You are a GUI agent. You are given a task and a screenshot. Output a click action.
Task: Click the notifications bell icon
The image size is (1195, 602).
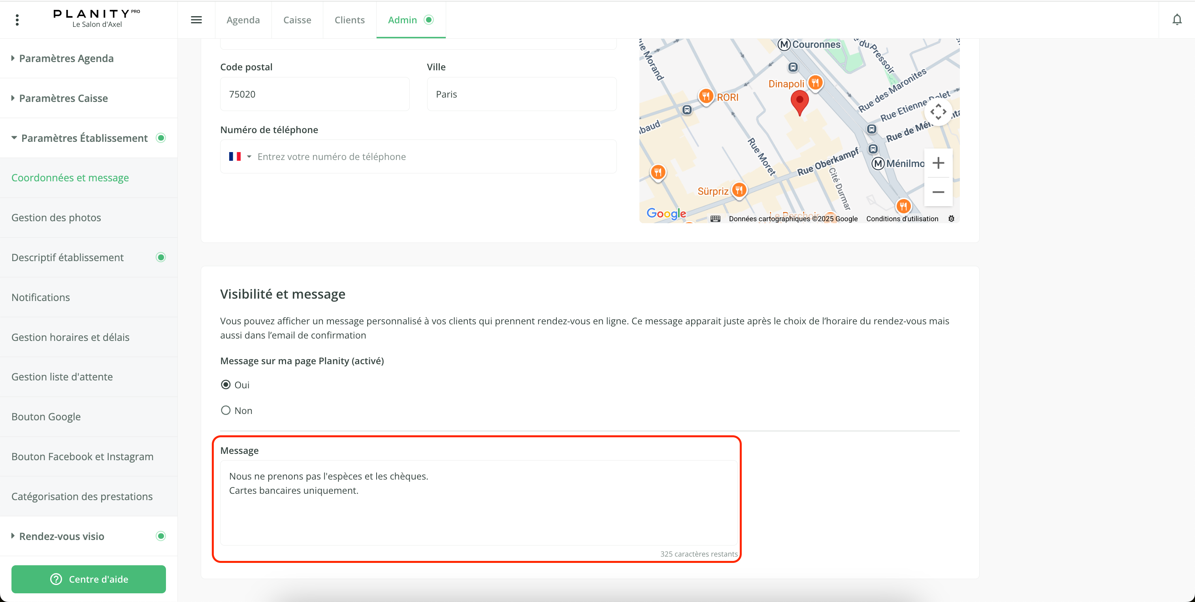tap(1177, 20)
